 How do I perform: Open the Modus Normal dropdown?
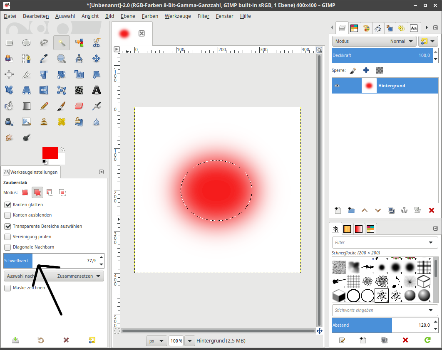[x=403, y=41]
